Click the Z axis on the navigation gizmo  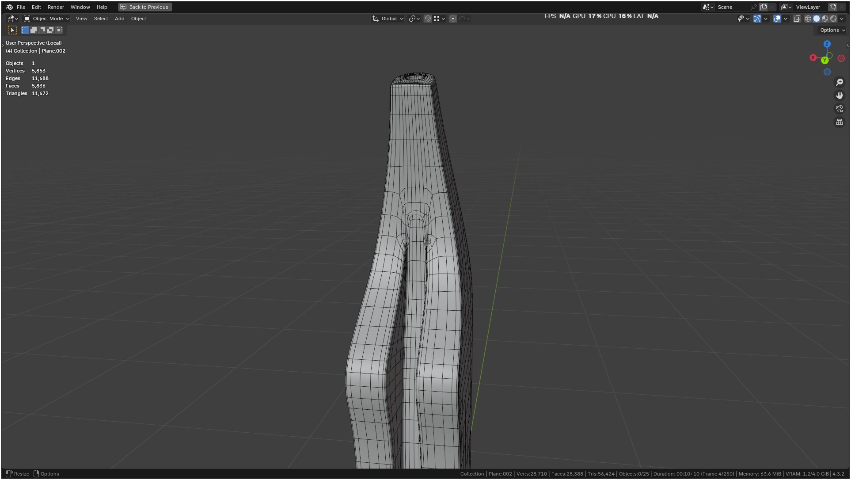827,44
